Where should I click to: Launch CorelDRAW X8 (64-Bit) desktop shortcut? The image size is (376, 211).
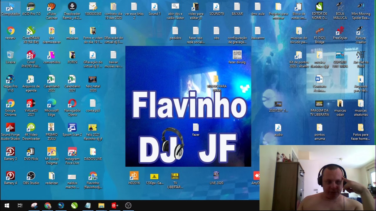[x=31, y=35]
